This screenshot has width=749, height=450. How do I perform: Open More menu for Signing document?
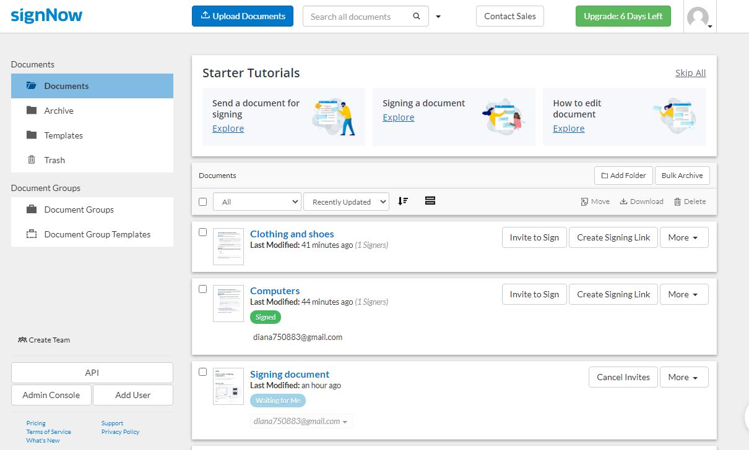(684, 377)
